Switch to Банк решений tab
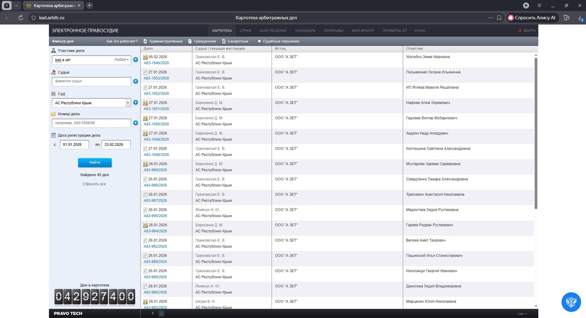Screen dimensions: 586x318 (x=273, y=31)
